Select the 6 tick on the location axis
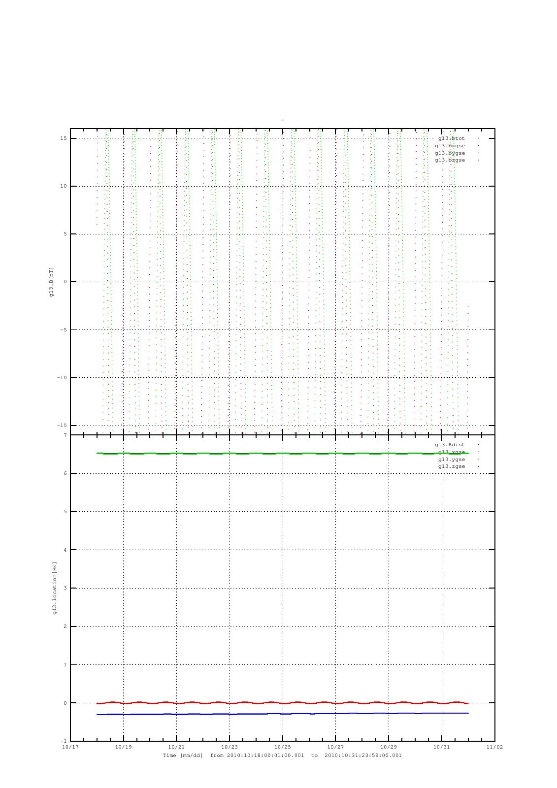 click(x=65, y=474)
